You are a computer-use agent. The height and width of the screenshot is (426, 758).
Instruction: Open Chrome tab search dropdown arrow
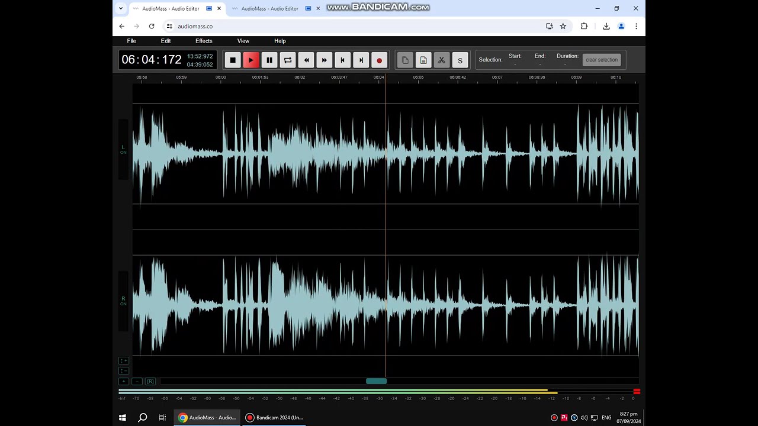pos(121,8)
